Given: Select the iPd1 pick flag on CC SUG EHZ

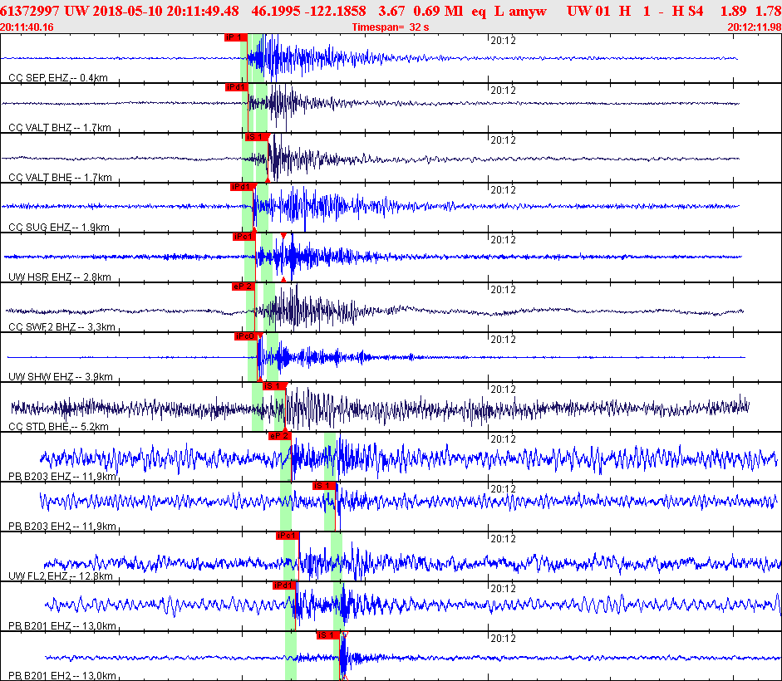Looking at the screenshot, I should click(x=241, y=187).
